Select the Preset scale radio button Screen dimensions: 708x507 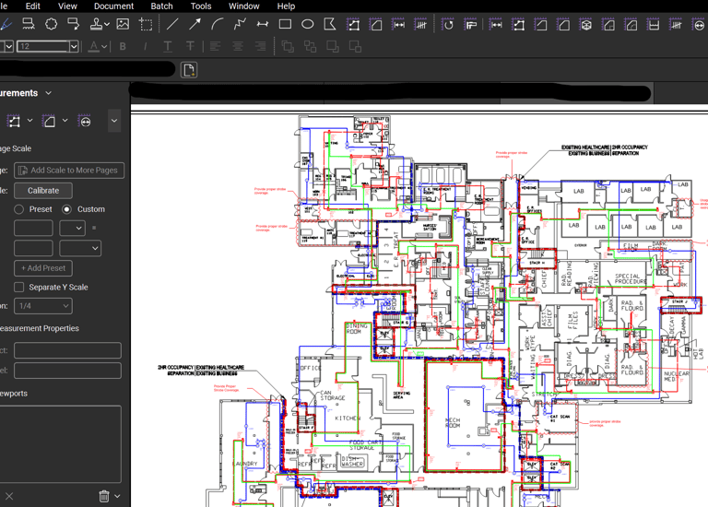point(18,209)
